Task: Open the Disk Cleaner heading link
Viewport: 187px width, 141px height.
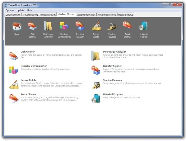Action: [28, 52]
